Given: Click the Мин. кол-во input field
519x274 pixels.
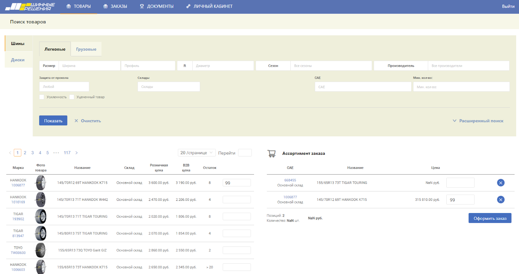Looking at the screenshot, I should pyautogui.click(x=461, y=87).
